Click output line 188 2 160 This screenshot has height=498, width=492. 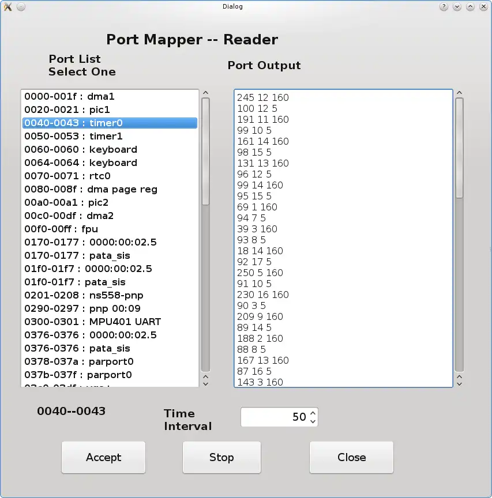tap(260, 338)
